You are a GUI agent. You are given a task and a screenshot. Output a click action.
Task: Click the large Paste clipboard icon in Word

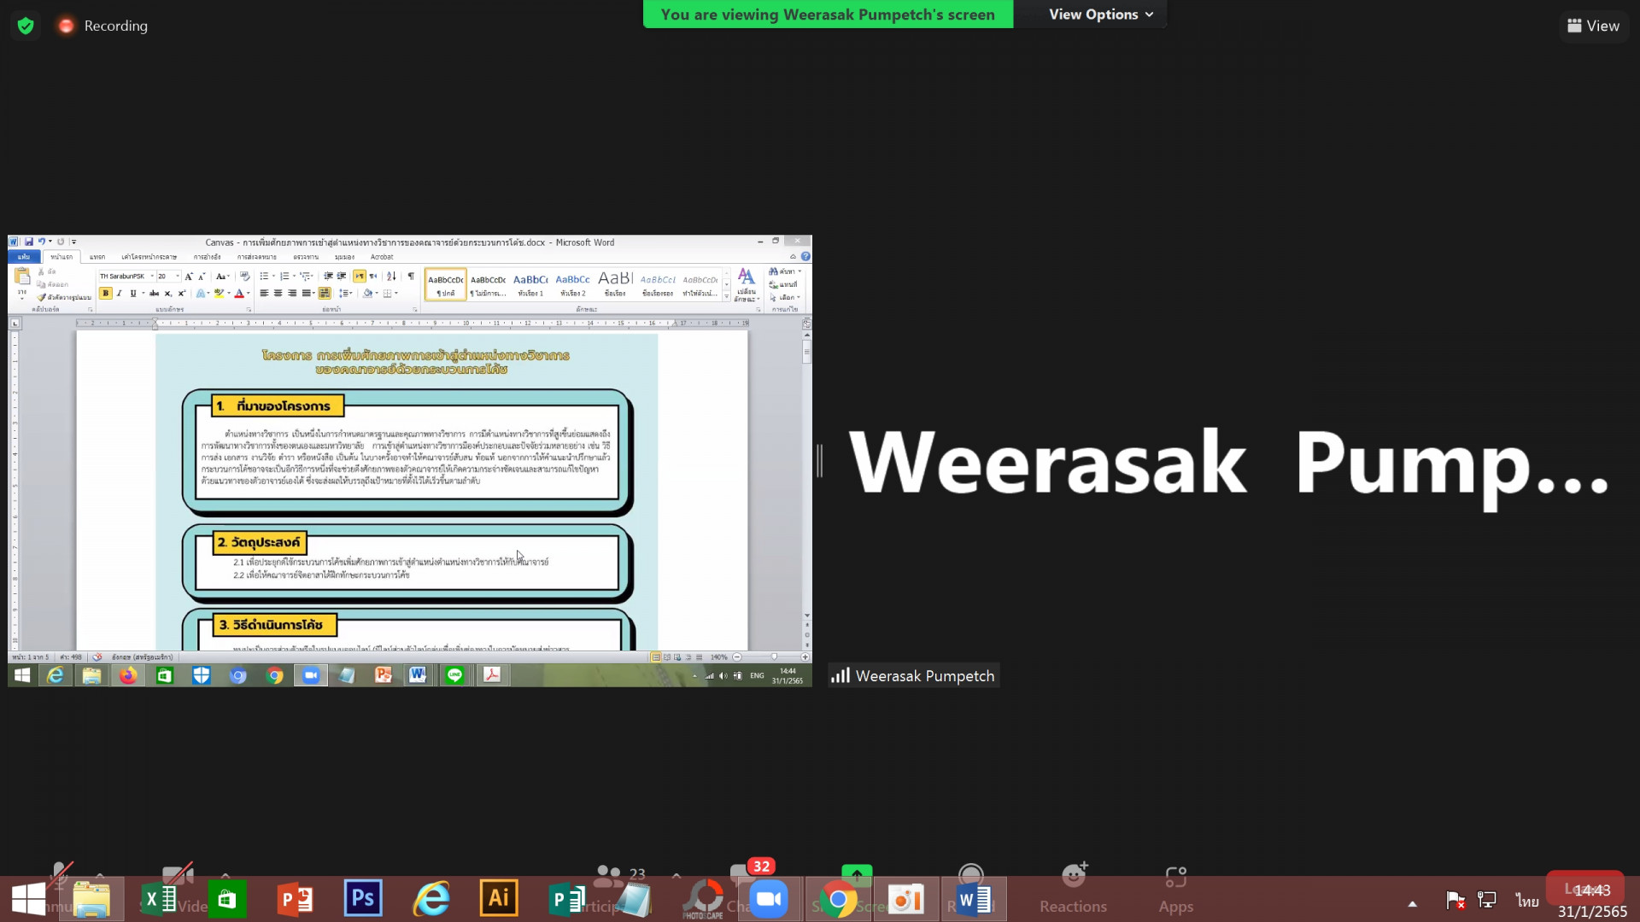pyautogui.click(x=22, y=277)
